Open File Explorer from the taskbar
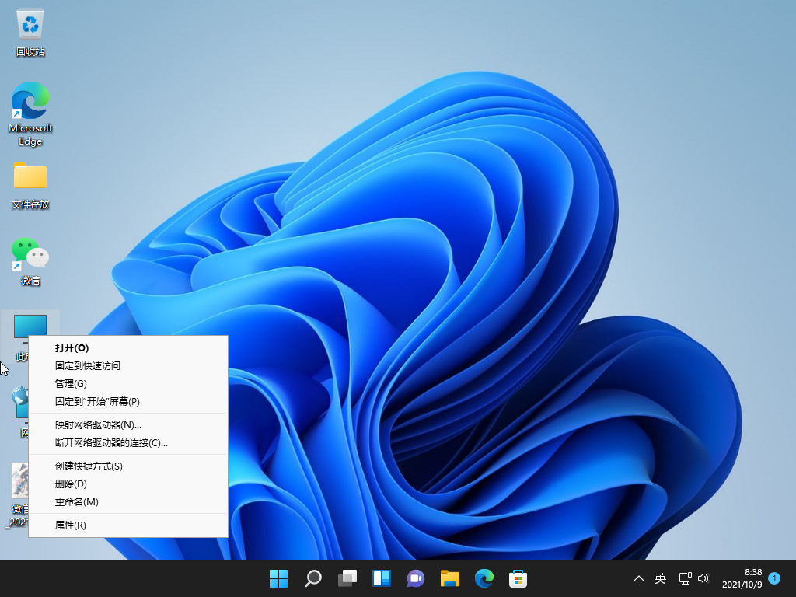796x597 pixels. click(449, 578)
